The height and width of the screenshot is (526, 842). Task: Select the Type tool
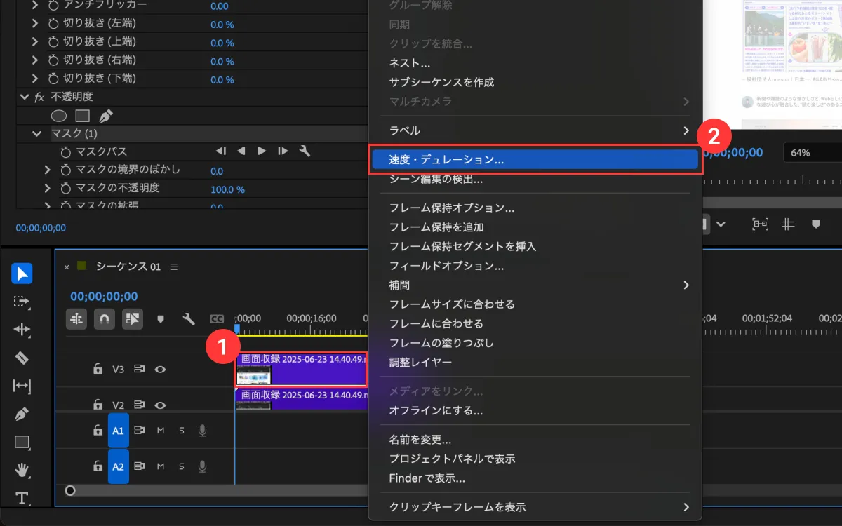click(x=22, y=498)
